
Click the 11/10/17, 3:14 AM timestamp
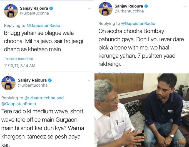[x=19, y=66]
